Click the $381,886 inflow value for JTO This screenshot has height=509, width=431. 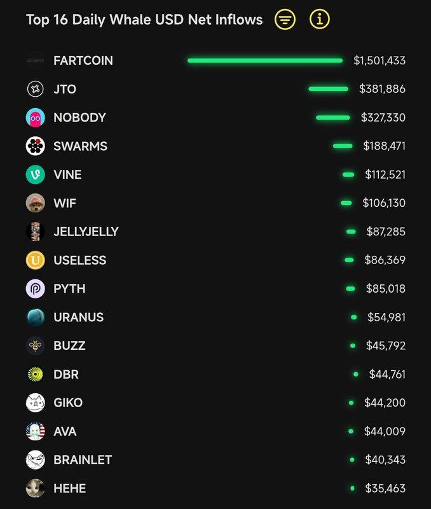pyautogui.click(x=382, y=89)
